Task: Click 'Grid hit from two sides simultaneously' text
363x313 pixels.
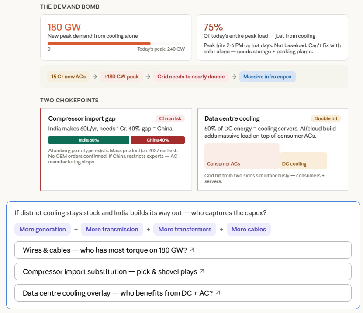Action: click(264, 178)
